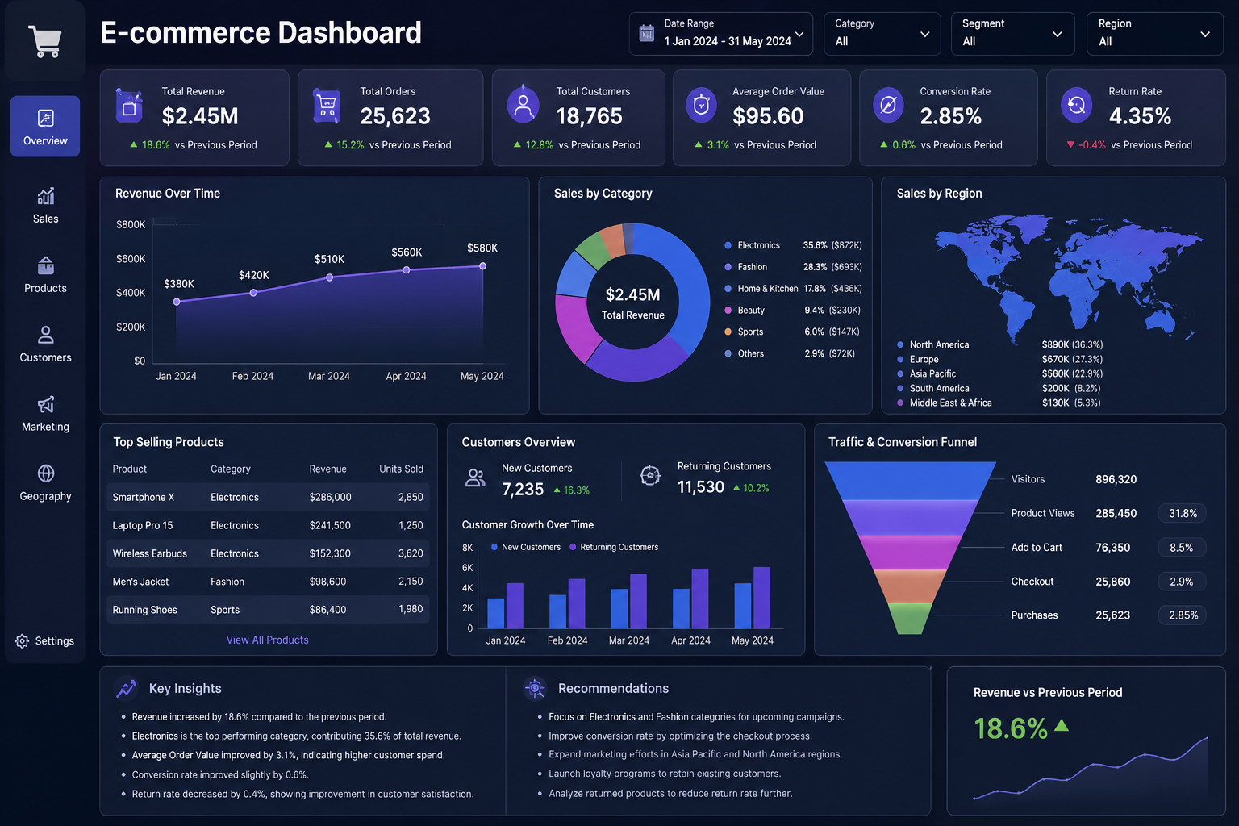The image size is (1239, 826).
Task: Click the Total Orders cart icon
Action: click(327, 106)
